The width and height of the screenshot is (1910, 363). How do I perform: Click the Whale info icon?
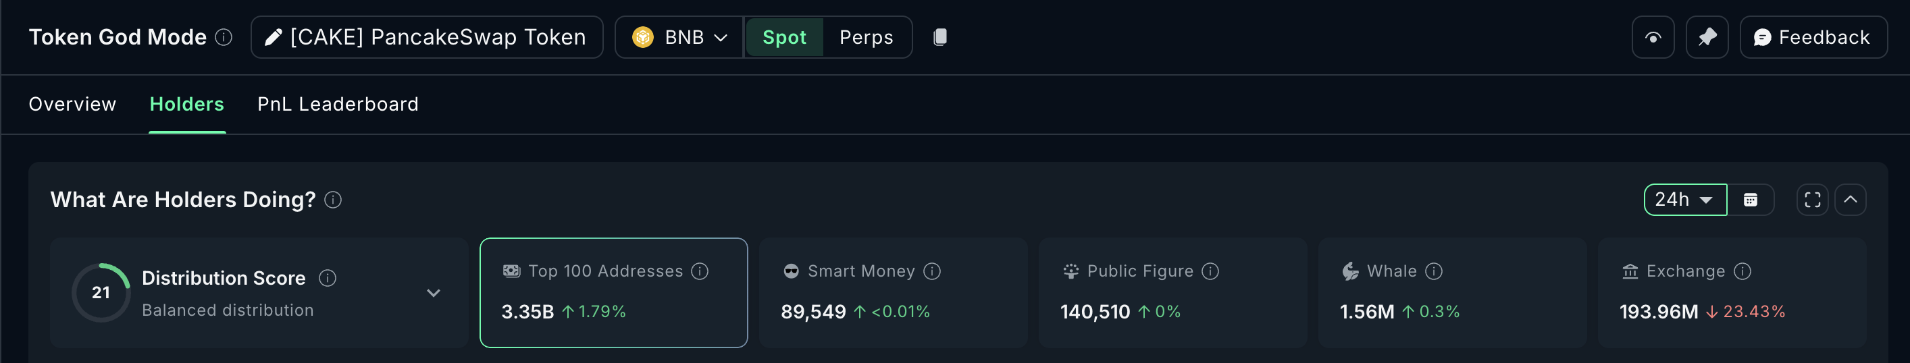tap(1434, 272)
